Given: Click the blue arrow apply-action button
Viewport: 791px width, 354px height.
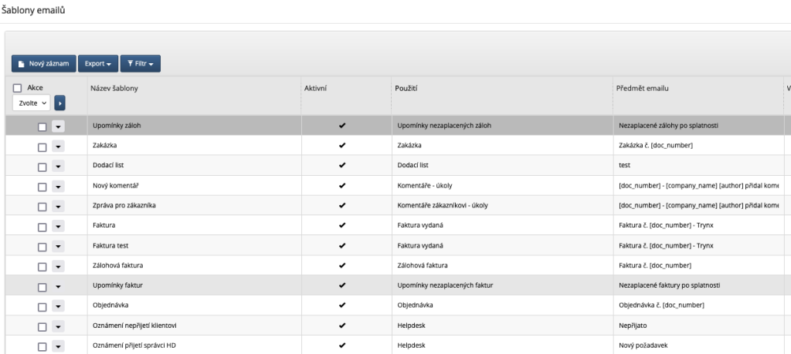Looking at the screenshot, I should 59,103.
